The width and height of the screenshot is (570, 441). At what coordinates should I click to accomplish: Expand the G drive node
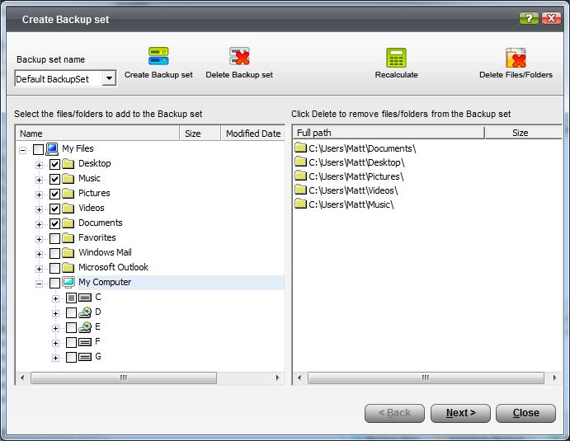pos(55,358)
